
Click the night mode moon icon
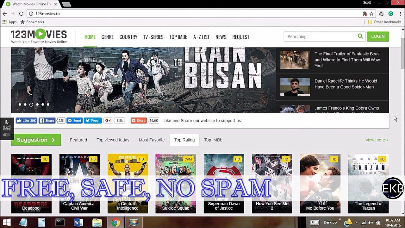(x=7, y=122)
